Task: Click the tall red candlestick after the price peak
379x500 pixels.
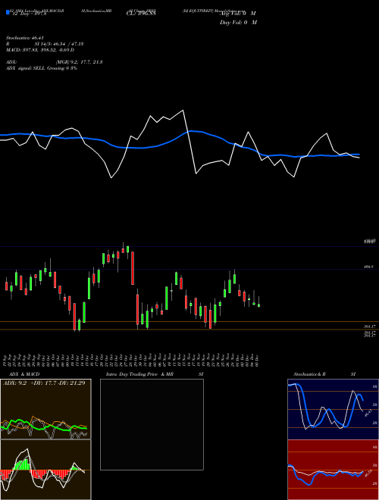Action: pos(133,268)
